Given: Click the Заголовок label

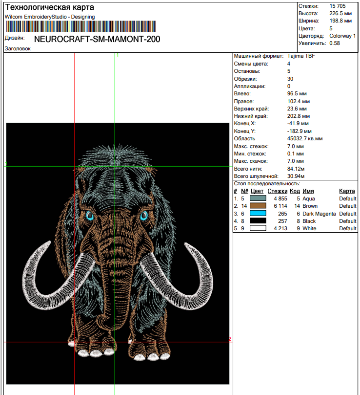Looking at the screenshot, I should tap(18, 49).
